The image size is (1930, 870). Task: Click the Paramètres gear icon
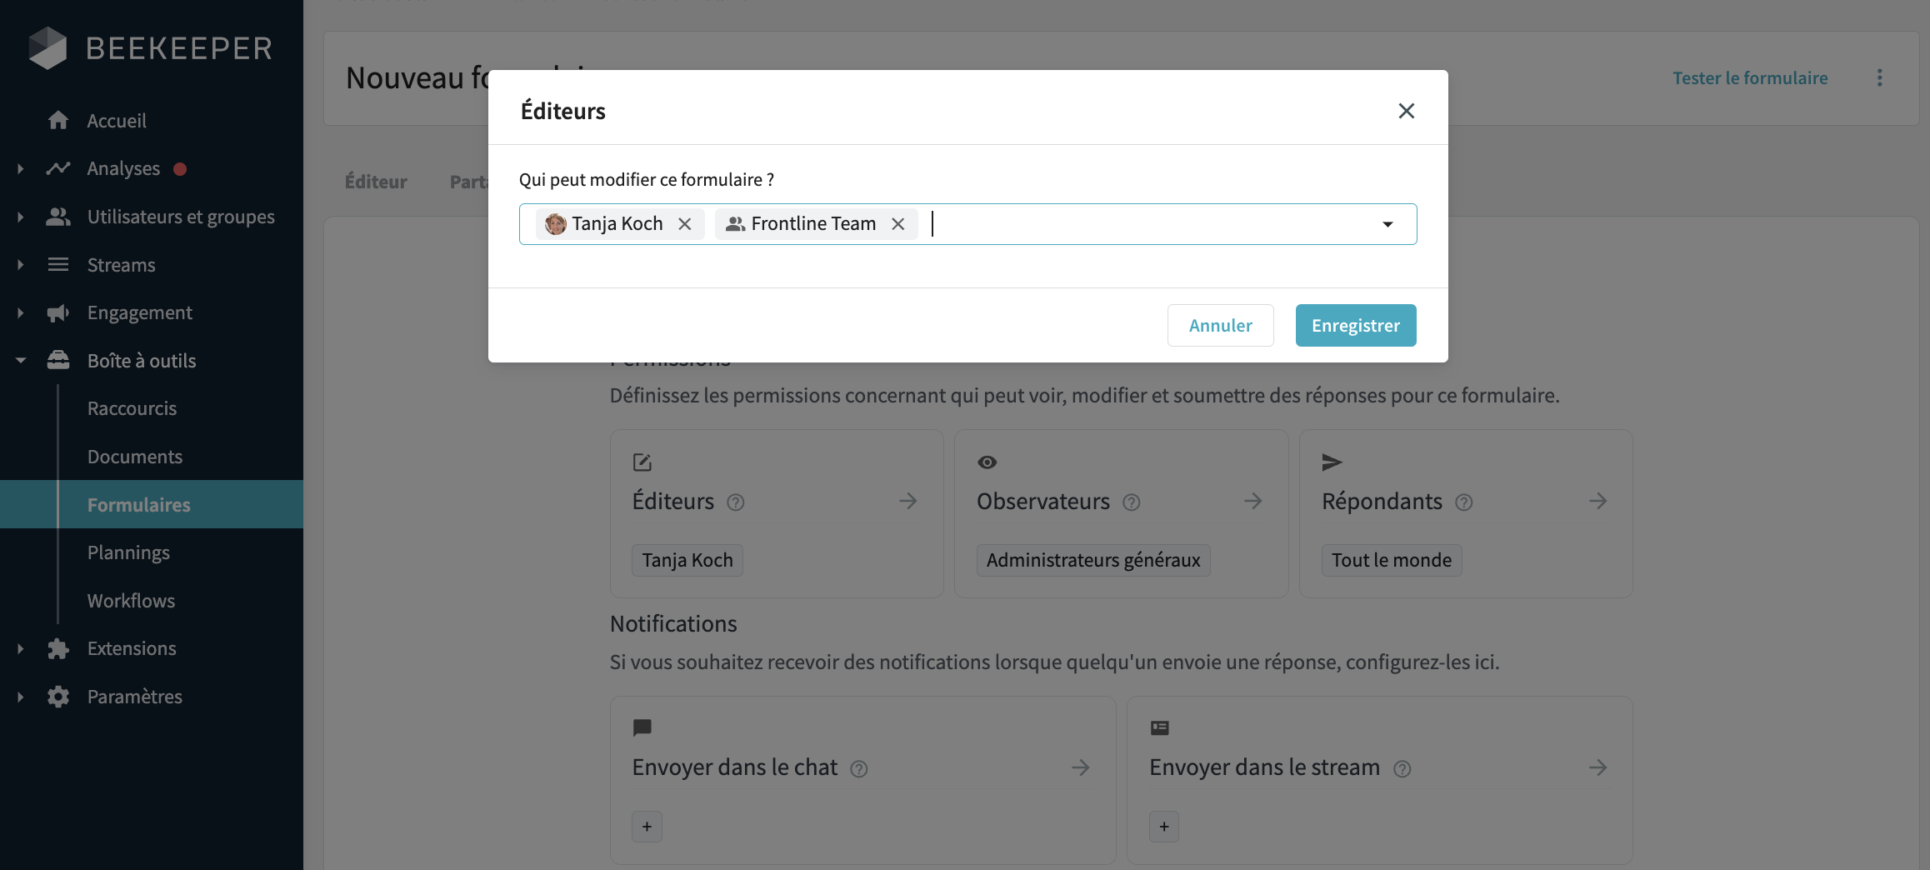[x=58, y=697]
